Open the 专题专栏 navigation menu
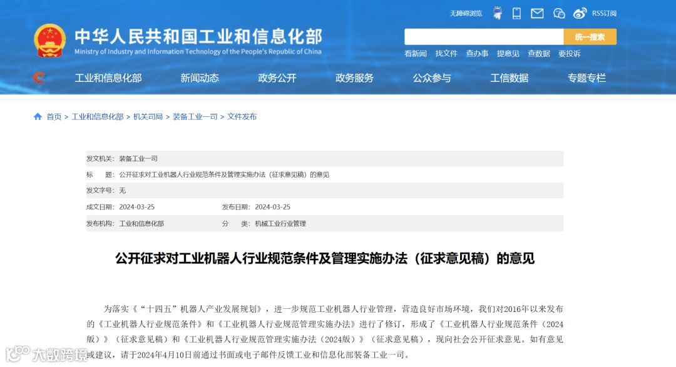The height and width of the screenshot is (367, 676). pyautogui.click(x=586, y=78)
